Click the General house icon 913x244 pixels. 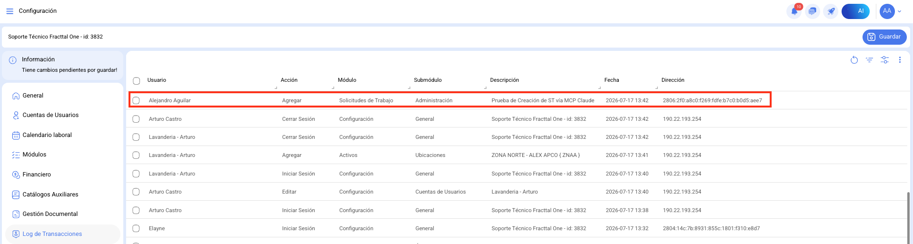[16, 96]
